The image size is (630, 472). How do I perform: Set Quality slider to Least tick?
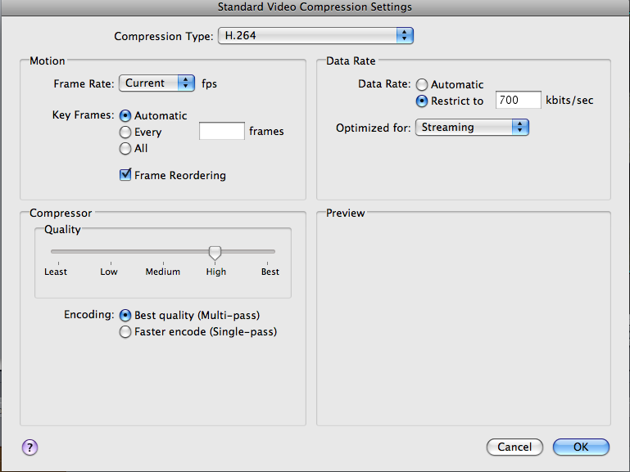click(59, 252)
